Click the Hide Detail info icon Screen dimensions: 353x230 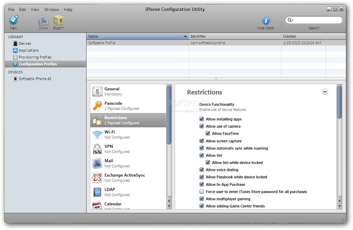pyautogui.click(x=266, y=21)
